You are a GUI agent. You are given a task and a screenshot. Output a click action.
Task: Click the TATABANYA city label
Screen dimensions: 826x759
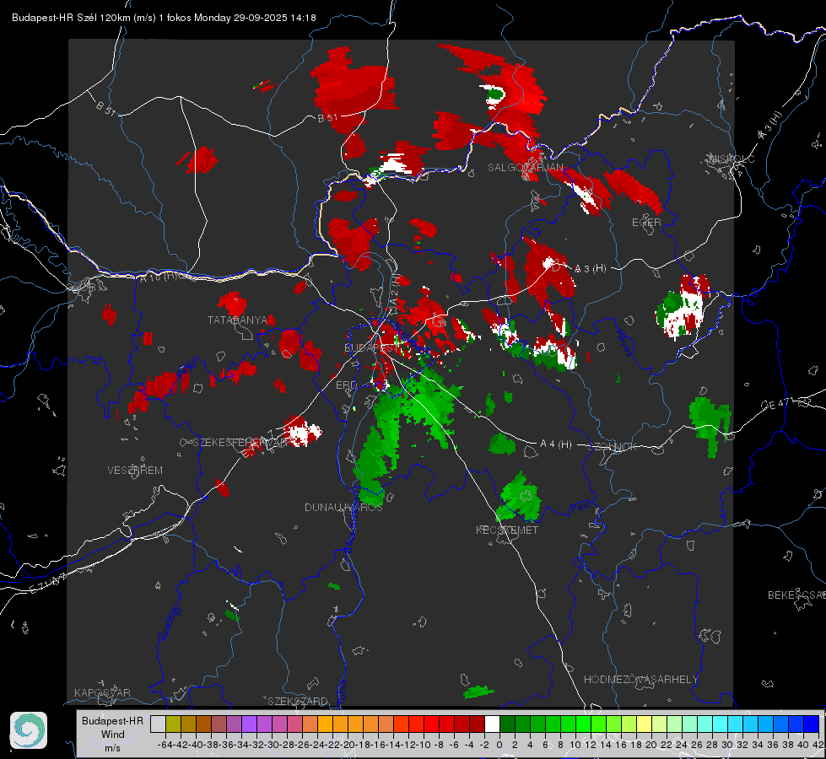(238, 320)
